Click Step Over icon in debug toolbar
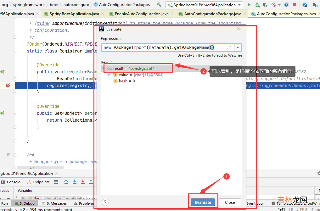This screenshot has width=320, height=211. point(66,182)
